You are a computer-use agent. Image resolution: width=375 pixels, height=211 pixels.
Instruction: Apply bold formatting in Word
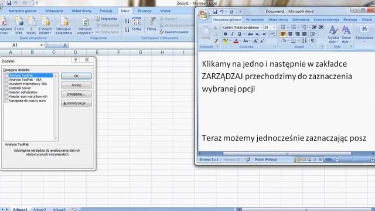(x=225, y=34)
